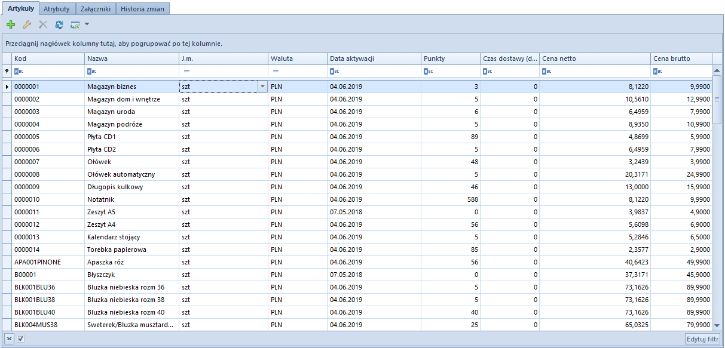
Task: Click the filter row pin indicator icon
Action: (7, 72)
